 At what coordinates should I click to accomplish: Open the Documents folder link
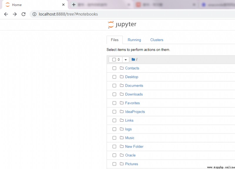pyautogui.click(x=134, y=86)
